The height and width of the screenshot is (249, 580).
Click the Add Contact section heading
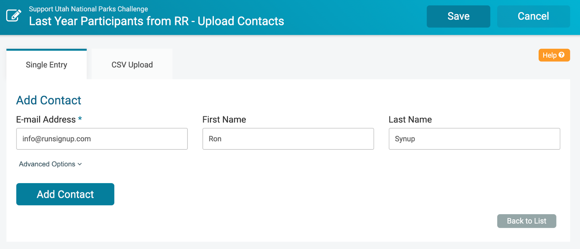point(49,100)
